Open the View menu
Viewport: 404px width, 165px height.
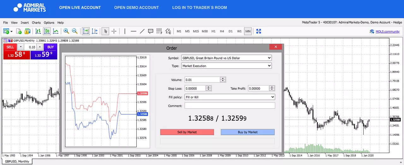point(14,23)
